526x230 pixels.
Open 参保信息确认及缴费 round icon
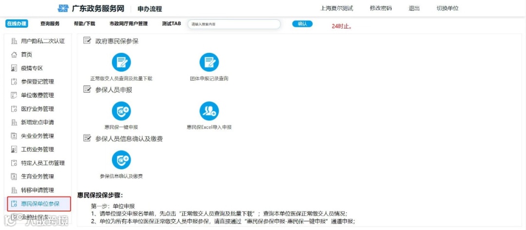121,160
